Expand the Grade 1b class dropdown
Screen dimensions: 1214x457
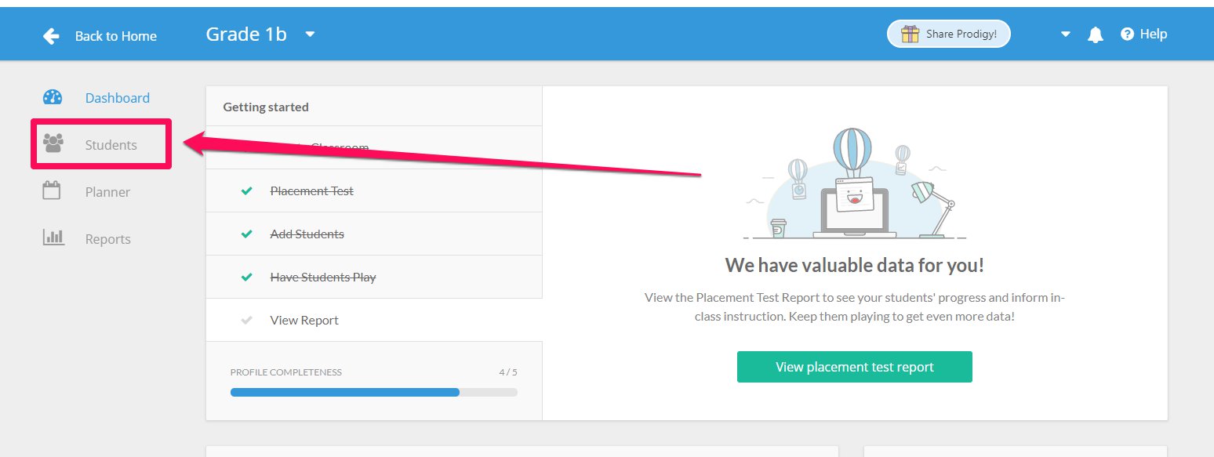point(310,34)
